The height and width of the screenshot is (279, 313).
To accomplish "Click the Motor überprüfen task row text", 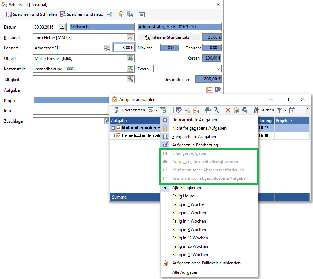I will click(x=141, y=128).
